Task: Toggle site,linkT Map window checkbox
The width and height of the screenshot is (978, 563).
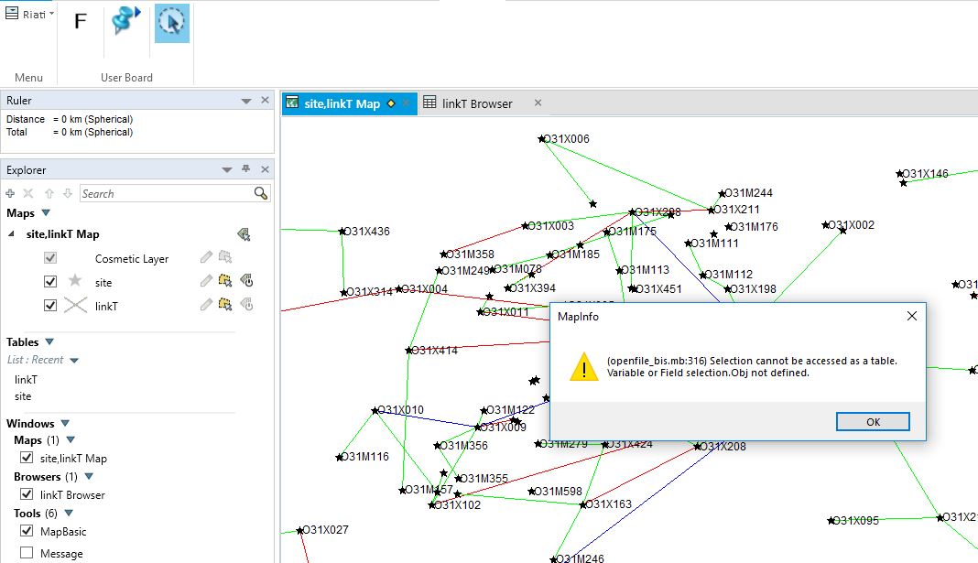Action: (x=27, y=458)
